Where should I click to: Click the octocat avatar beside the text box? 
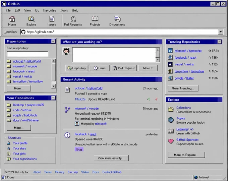click(66, 51)
